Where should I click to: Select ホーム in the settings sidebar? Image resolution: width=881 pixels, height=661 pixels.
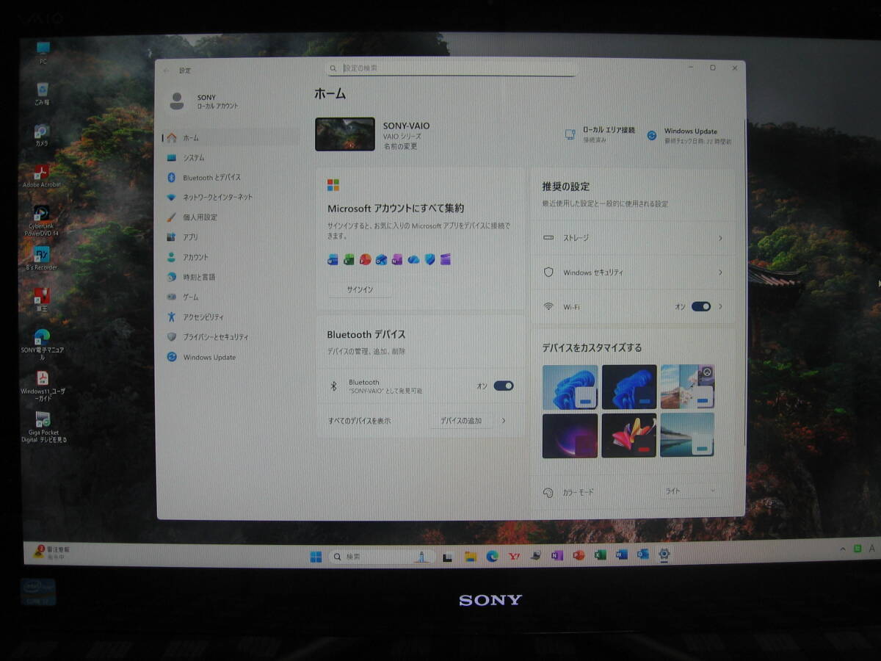click(x=231, y=138)
